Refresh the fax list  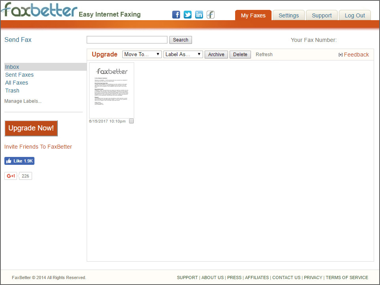[x=264, y=55]
